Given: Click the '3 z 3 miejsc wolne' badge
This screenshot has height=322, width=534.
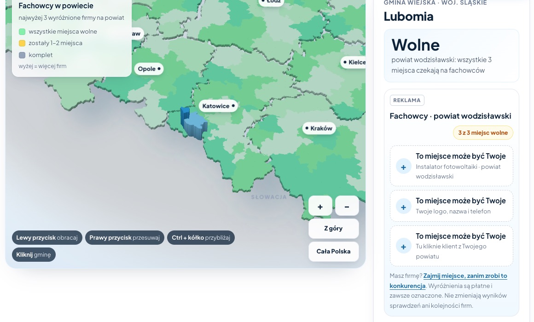Looking at the screenshot, I should (x=483, y=133).
